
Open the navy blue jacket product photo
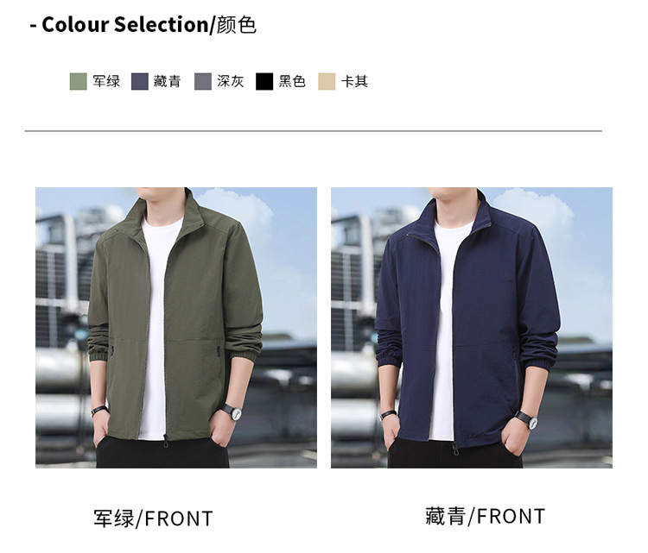click(472, 328)
